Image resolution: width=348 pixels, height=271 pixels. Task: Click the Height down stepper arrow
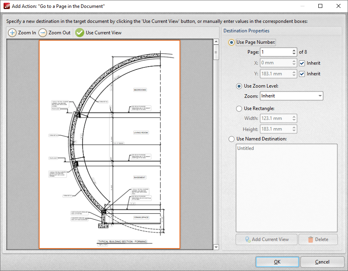[294, 131]
